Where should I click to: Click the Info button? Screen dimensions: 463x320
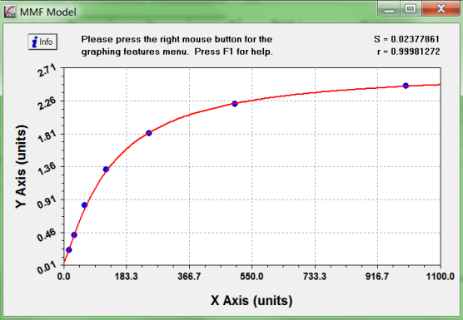tap(42, 42)
